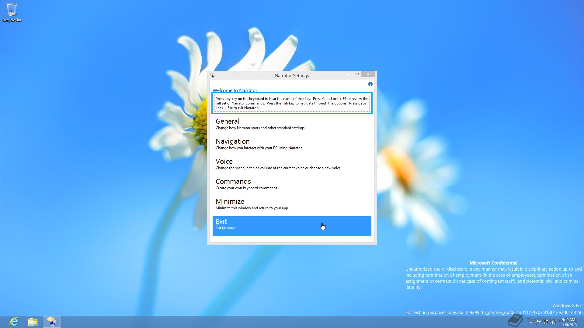584x328 pixels.
Task: Select the Recycle Bin desktop icon
Action: click(12, 12)
